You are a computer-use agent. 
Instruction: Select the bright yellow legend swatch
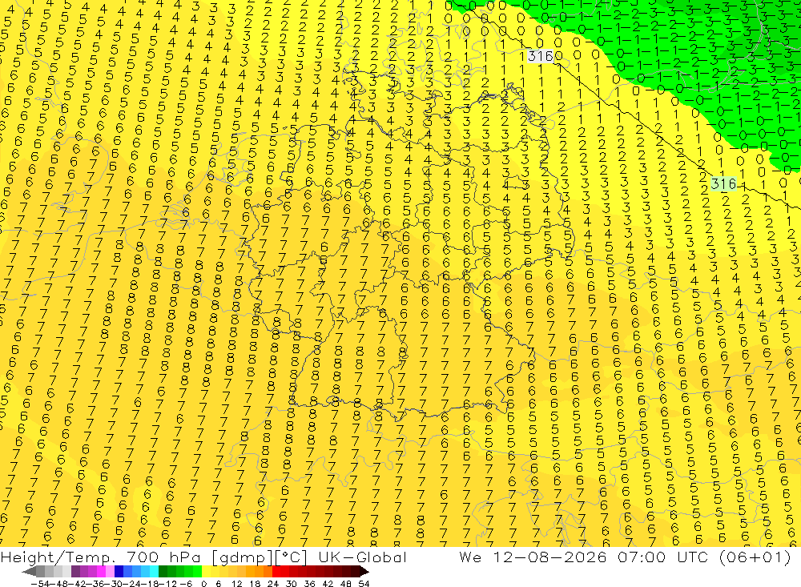point(206,572)
